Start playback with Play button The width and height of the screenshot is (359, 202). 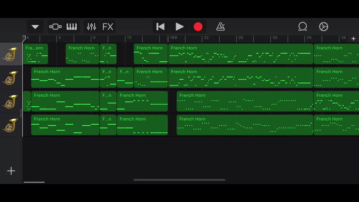tap(179, 27)
